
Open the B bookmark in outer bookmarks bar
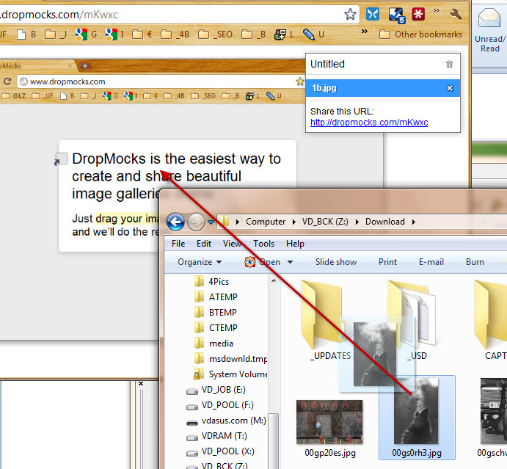point(26,34)
